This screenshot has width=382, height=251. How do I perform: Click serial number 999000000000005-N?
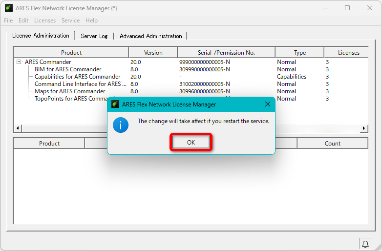(204, 62)
